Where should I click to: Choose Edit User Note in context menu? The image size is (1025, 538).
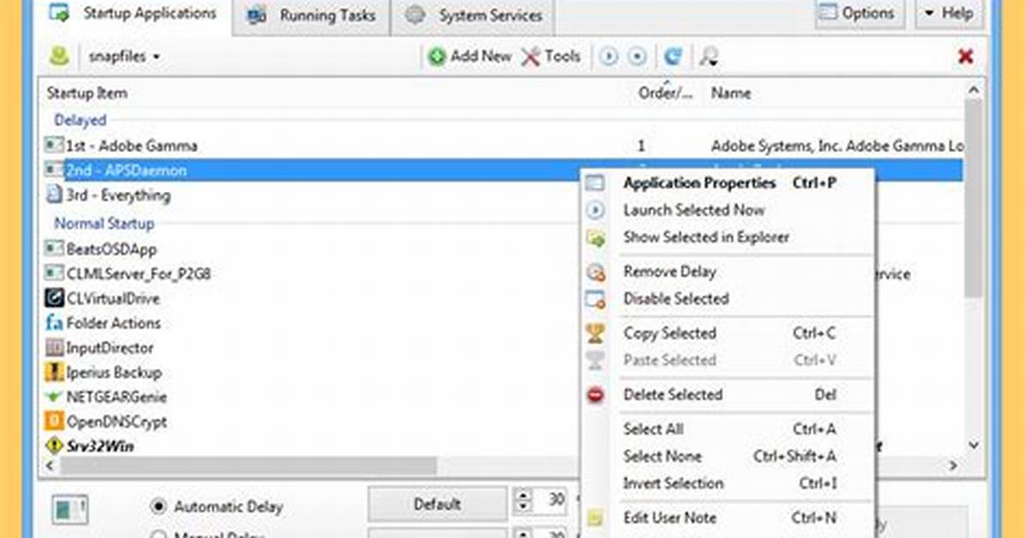point(728,517)
